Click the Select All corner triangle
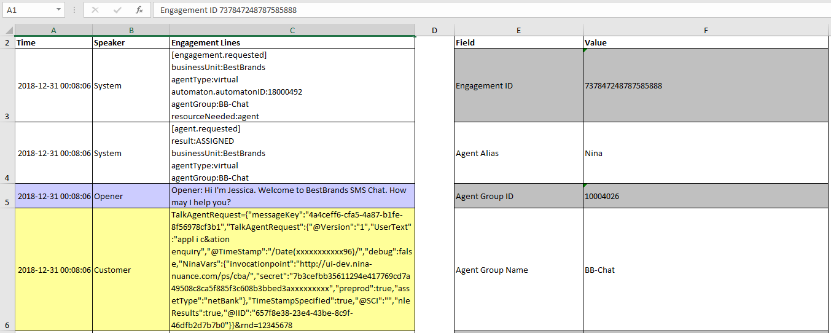Viewport: 831px width, 333px height. coord(7,31)
